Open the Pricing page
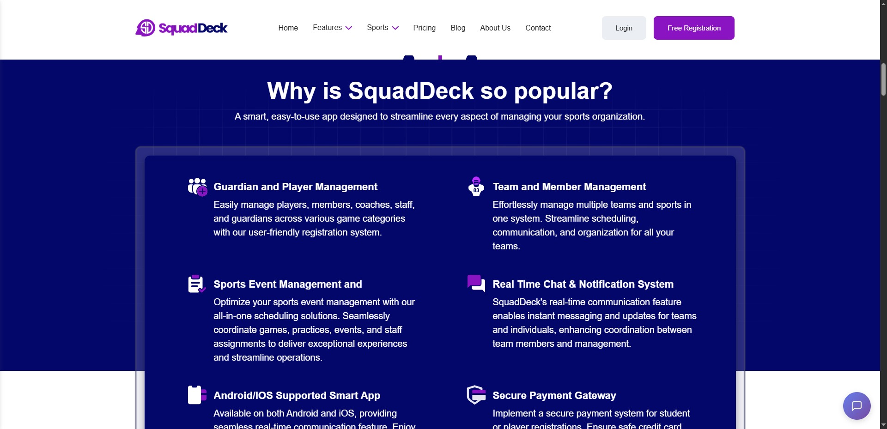887x429 pixels. pos(424,28)
